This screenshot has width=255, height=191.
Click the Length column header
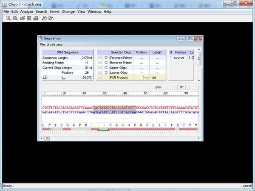click(157, 53)
